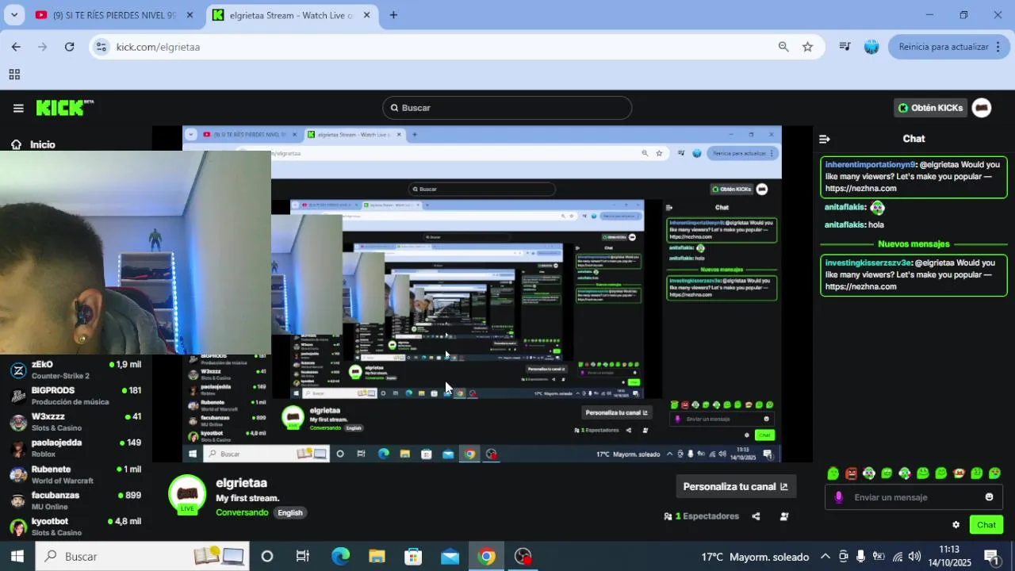Open chat settings gear icon
1015x571 pixels.
point(956,525)
